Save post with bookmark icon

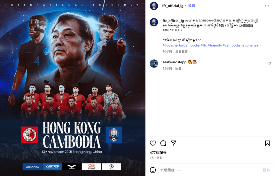(267, 143)
